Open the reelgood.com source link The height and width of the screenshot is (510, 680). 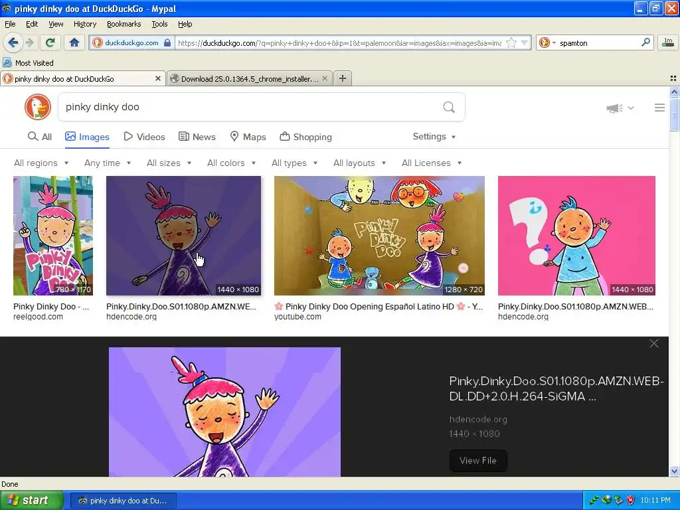coord(38,317)
